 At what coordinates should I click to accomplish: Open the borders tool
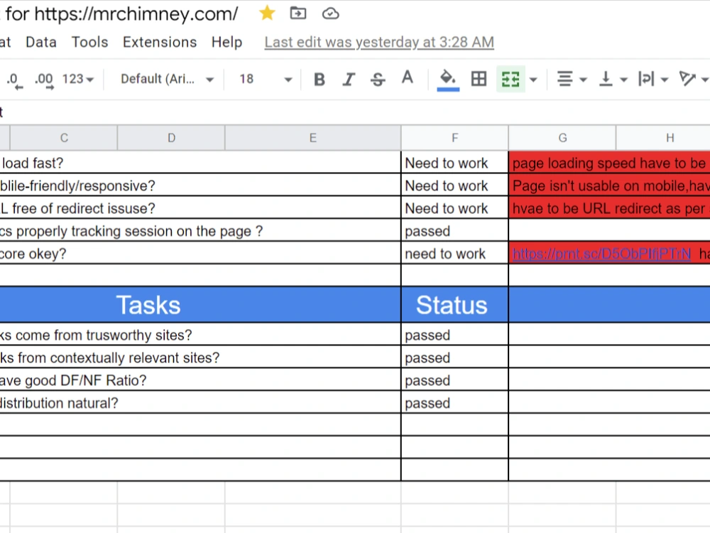click(479, 79)
